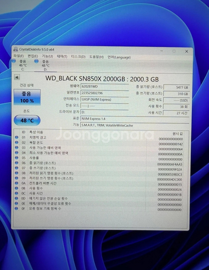Screen dimensions: 209x270
Task: Open the 디스크(D) menu
Action: (78, 57)
